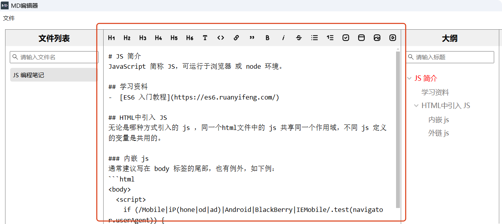Image resolution: width=502 pixels, height=224 pixels.
Task: Jump to 学习资料 in outline
Action: tap(435, 92)
